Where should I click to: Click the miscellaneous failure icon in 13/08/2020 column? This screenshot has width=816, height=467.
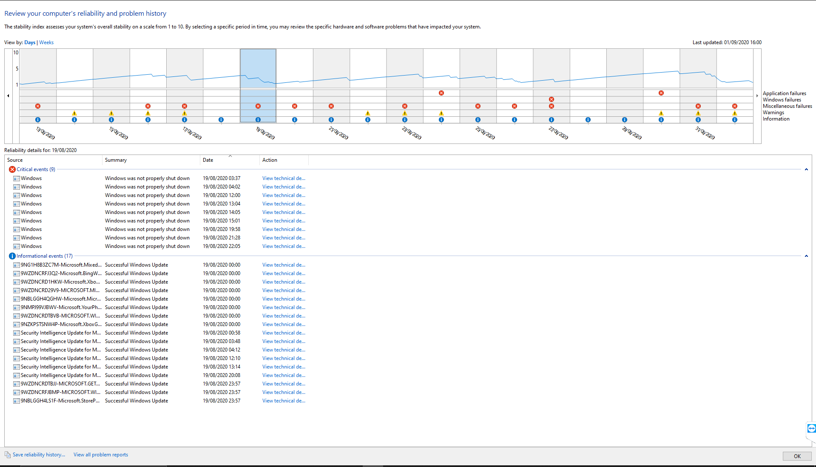click(38, 106)
